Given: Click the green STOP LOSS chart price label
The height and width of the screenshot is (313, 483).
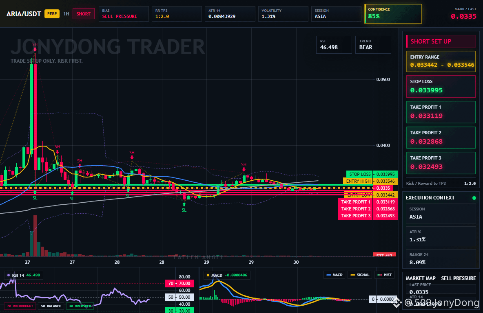Looking at the screenshot, I should click(x=372, y=174).
